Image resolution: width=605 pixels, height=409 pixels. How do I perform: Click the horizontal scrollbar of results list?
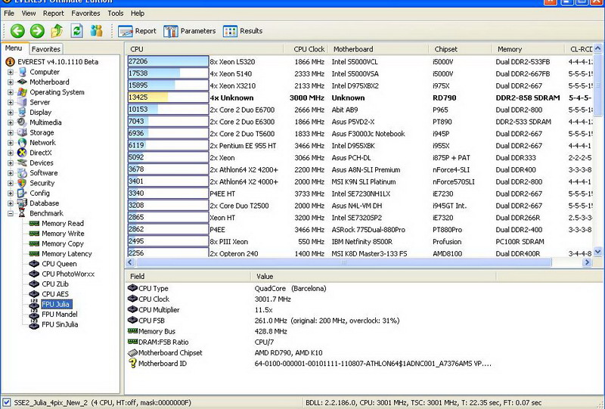343,262
